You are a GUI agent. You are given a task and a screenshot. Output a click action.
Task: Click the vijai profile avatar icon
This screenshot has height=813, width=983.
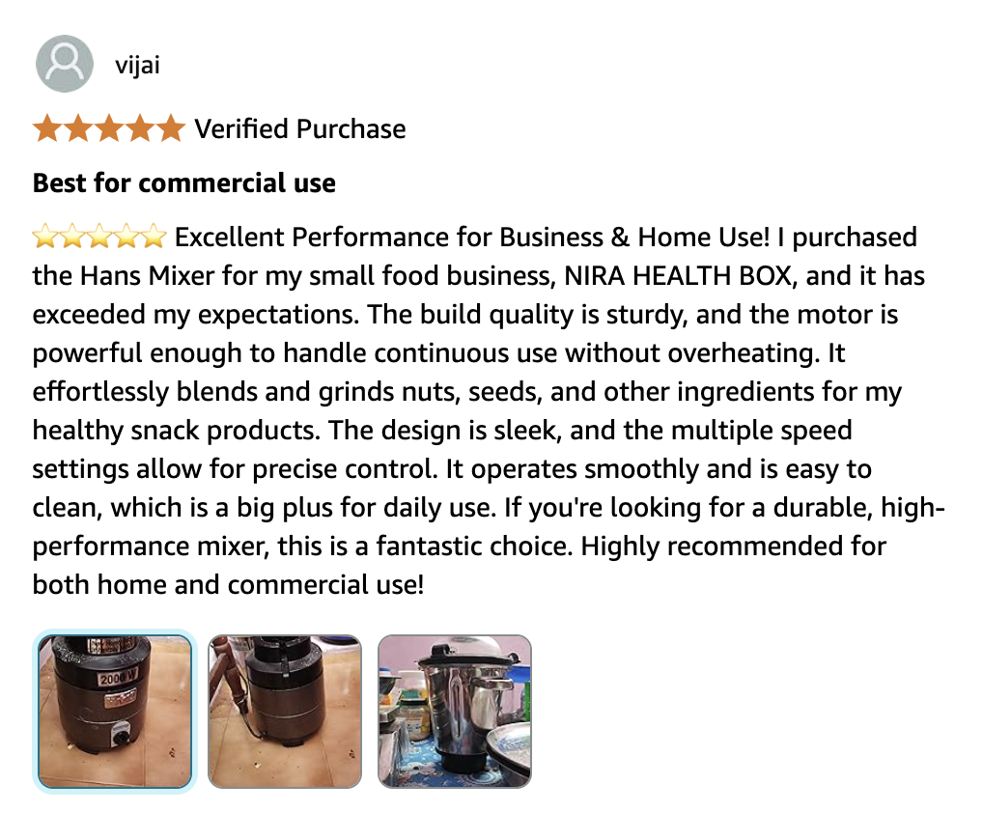click(x=64, y=65)
